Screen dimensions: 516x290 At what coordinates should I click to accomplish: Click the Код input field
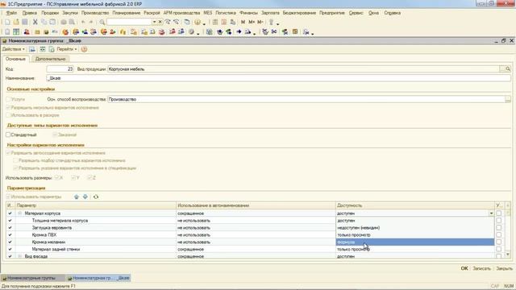(60, 69)
